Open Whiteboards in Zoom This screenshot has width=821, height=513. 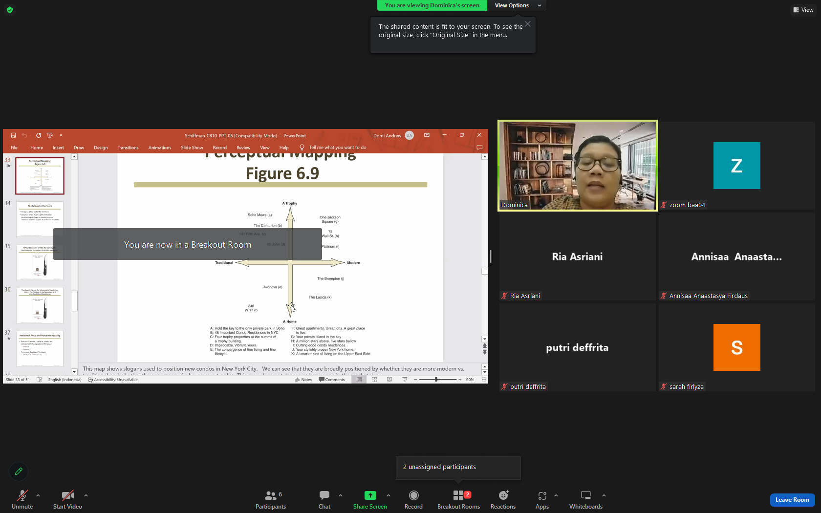click(x=586, y=499)
